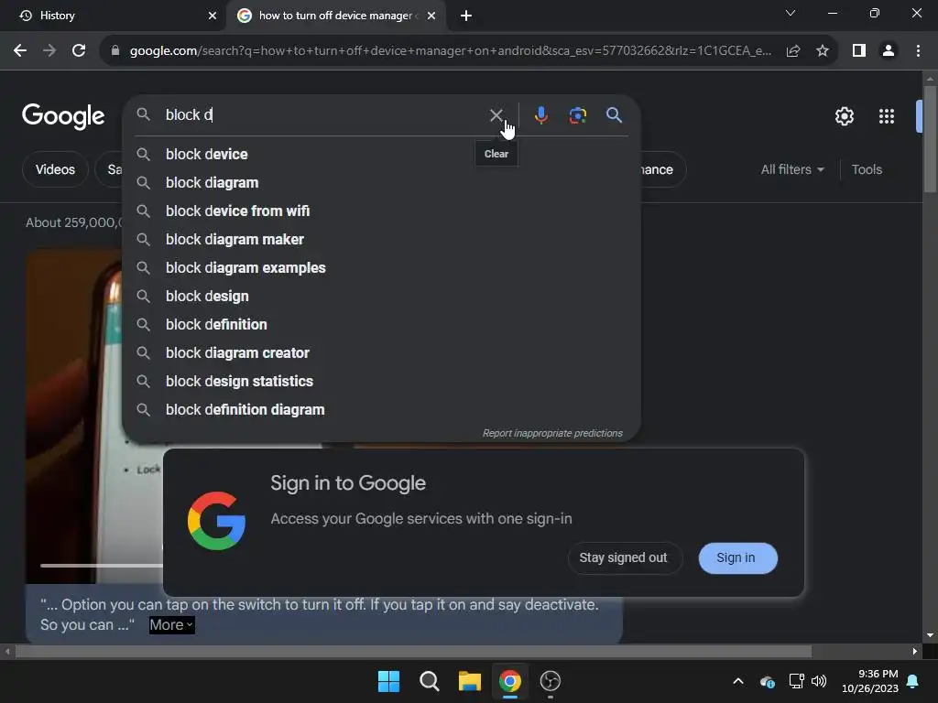Choose suggestion 'block device from wifi'
938x703 pixels.
click(381, 211)
